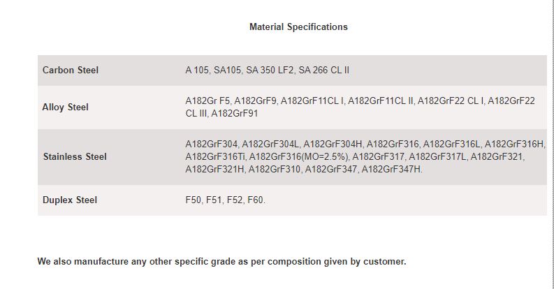Image resolution: width=554 pixels, height=289 pixels.
Task: Click the A182Gr F5 alloy grade
Action: [208, 101]
